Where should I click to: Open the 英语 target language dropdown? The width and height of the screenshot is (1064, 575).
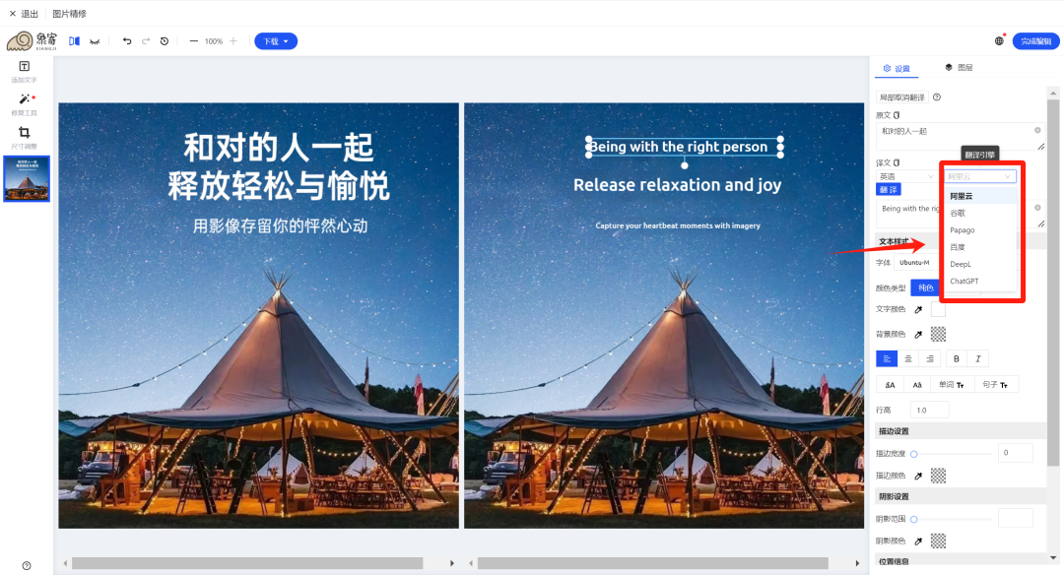click(906, 176)
